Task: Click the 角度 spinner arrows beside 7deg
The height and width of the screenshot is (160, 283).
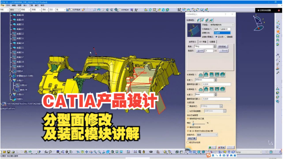Action: pos(215,47)
